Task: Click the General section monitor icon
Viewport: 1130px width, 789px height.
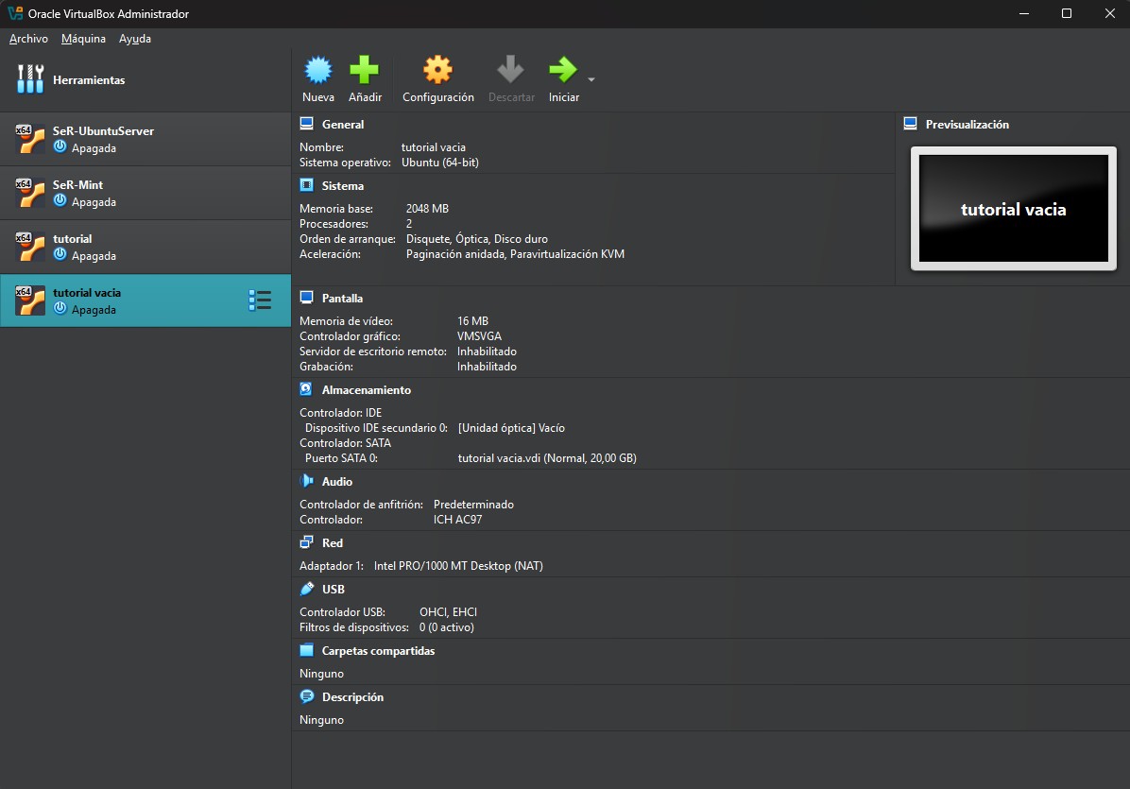Action: coord(306,124)
